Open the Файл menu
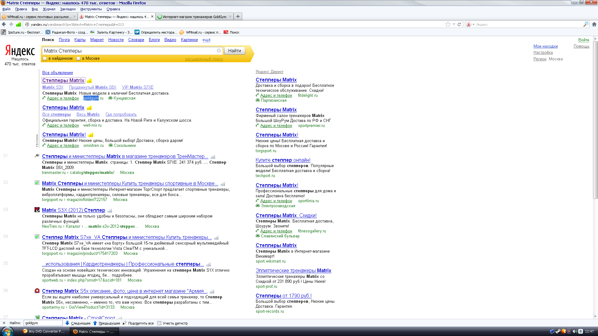598x336 pixels. pos(6,9)
